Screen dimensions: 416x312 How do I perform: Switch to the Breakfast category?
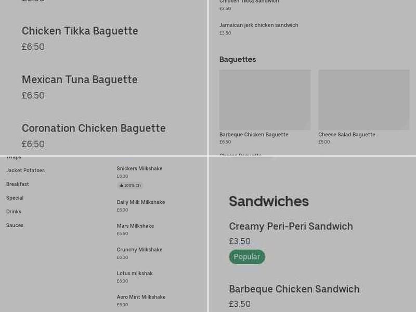click(17, 184)
